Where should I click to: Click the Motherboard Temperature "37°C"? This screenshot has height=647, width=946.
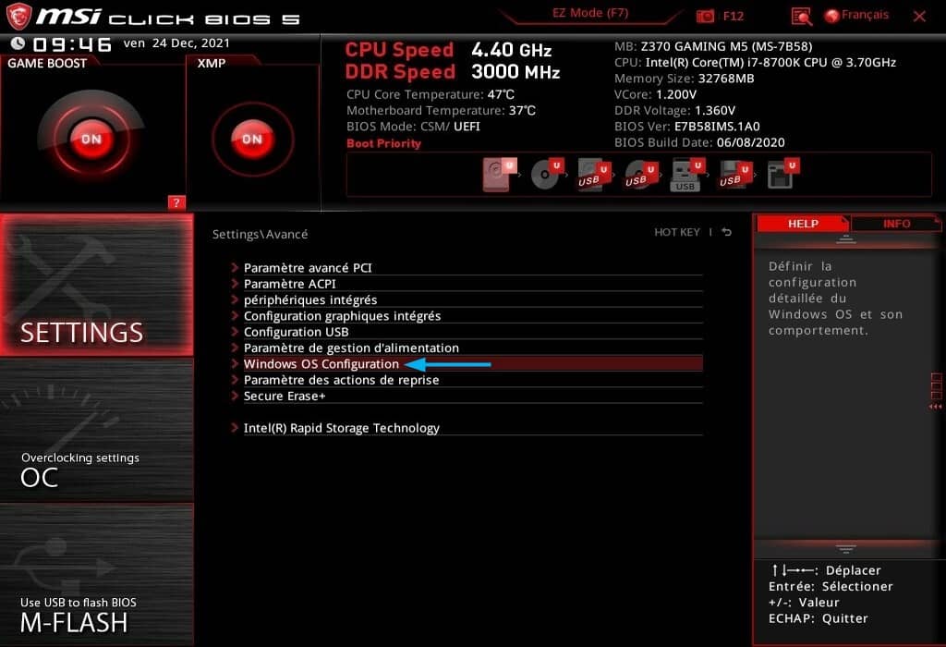pyautogui.click(x=522, y=110)
